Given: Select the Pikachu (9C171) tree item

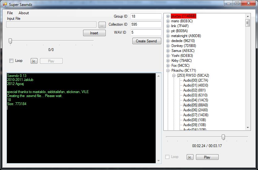Looking at the screenshot, I should click(184, 70).
